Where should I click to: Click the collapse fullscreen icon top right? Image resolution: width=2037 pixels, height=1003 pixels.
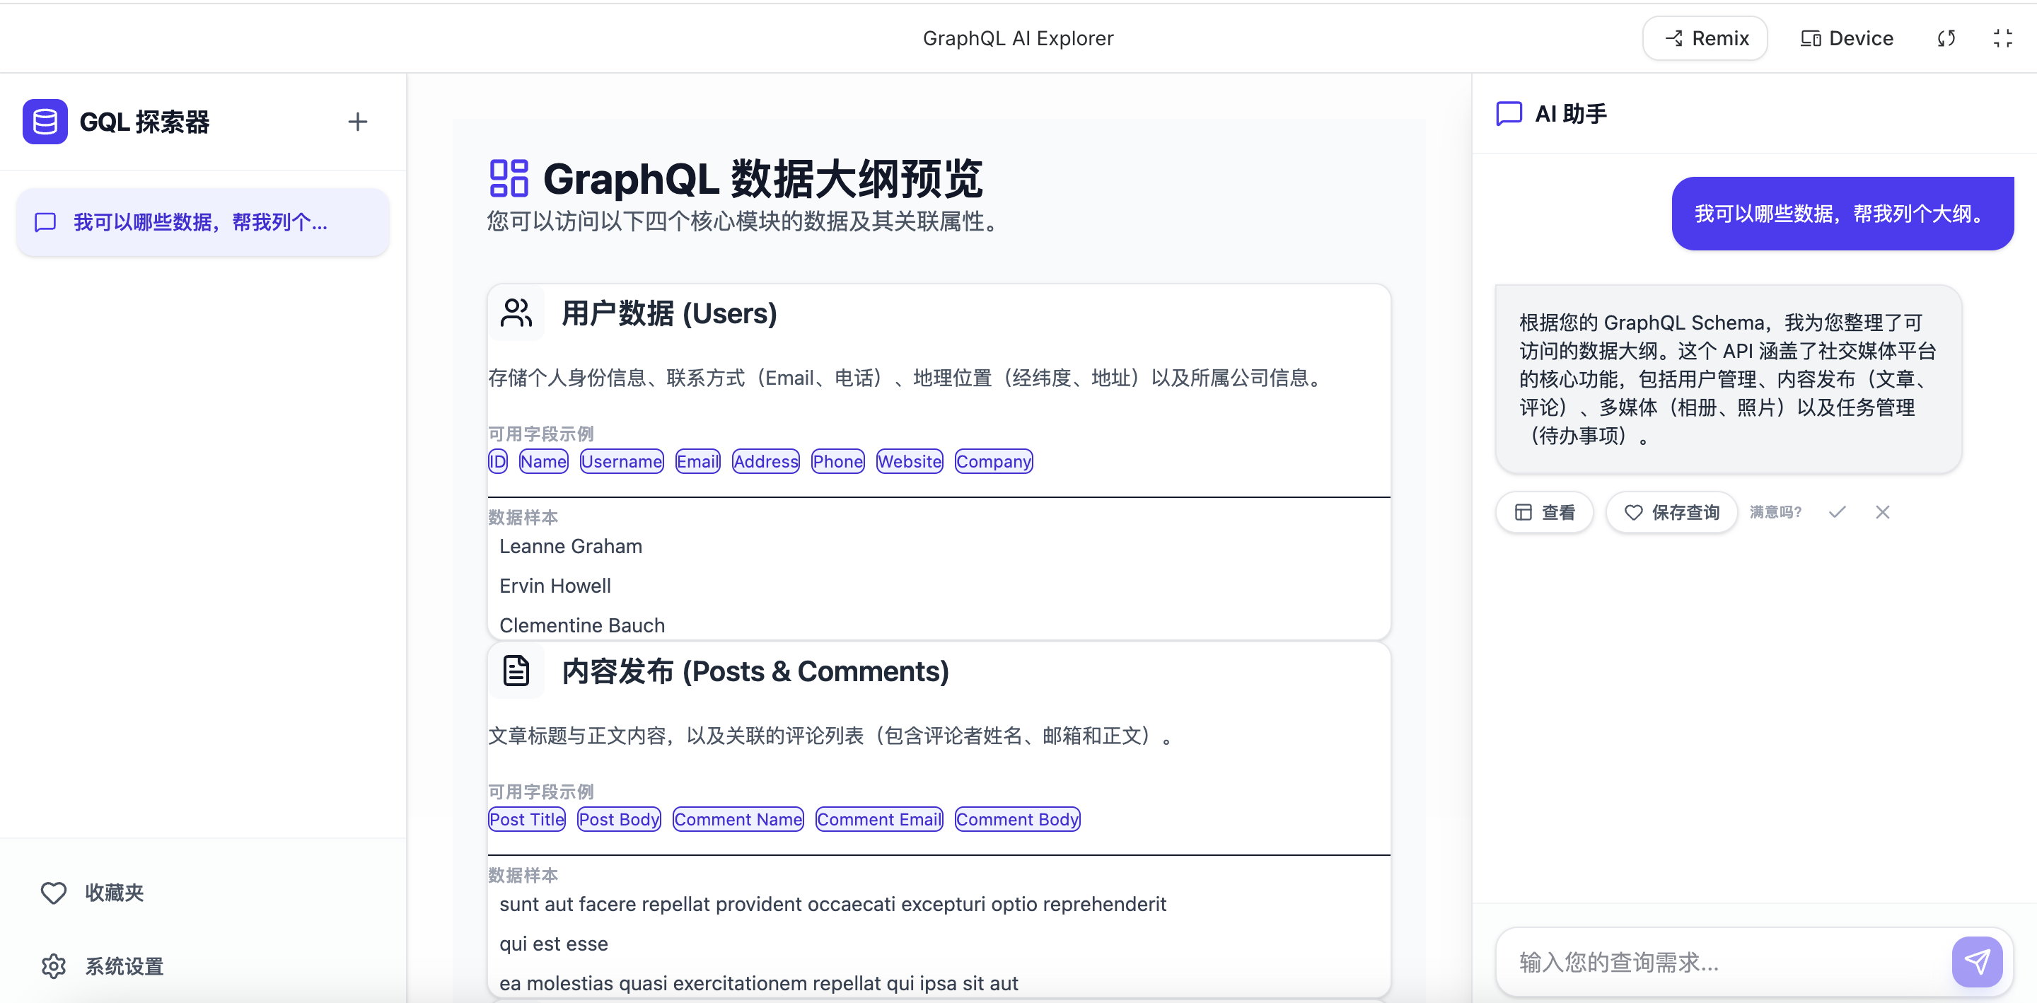click(x=2002, y=38)
